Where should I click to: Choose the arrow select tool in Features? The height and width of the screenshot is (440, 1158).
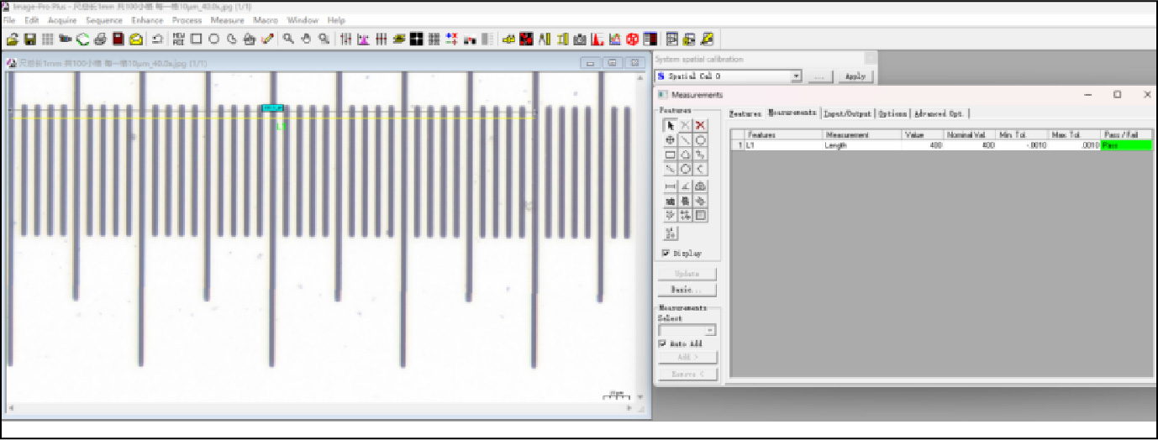point(671,125)
